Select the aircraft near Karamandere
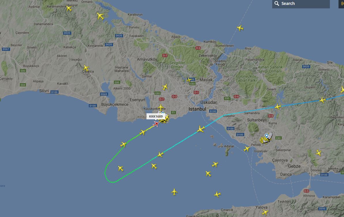344x217 pixels. click(69, 9)
